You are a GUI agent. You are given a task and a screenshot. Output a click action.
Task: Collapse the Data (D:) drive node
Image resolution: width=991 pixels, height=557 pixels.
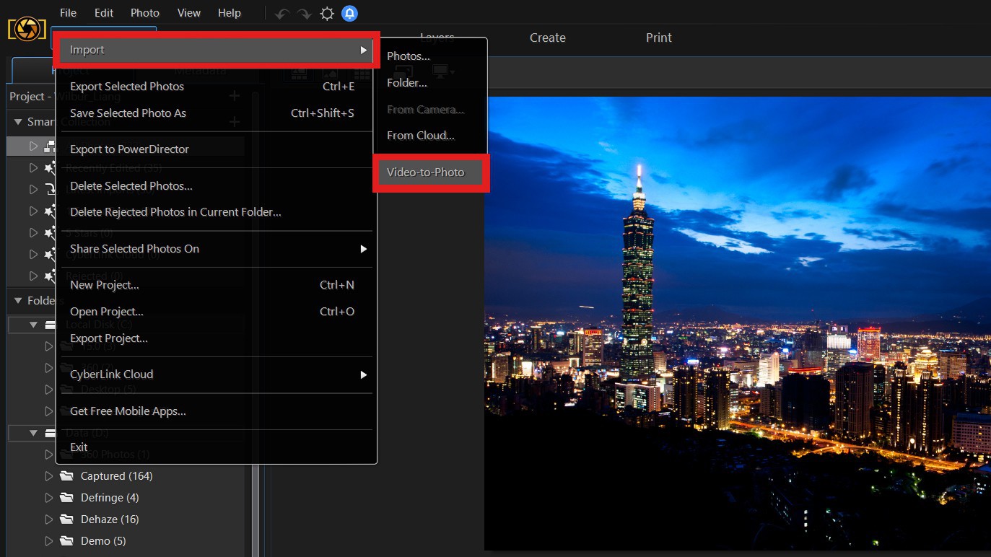pyautogui.click(x=33, y=433)
